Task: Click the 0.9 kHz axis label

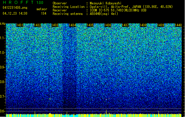Action: click(3, 67)
